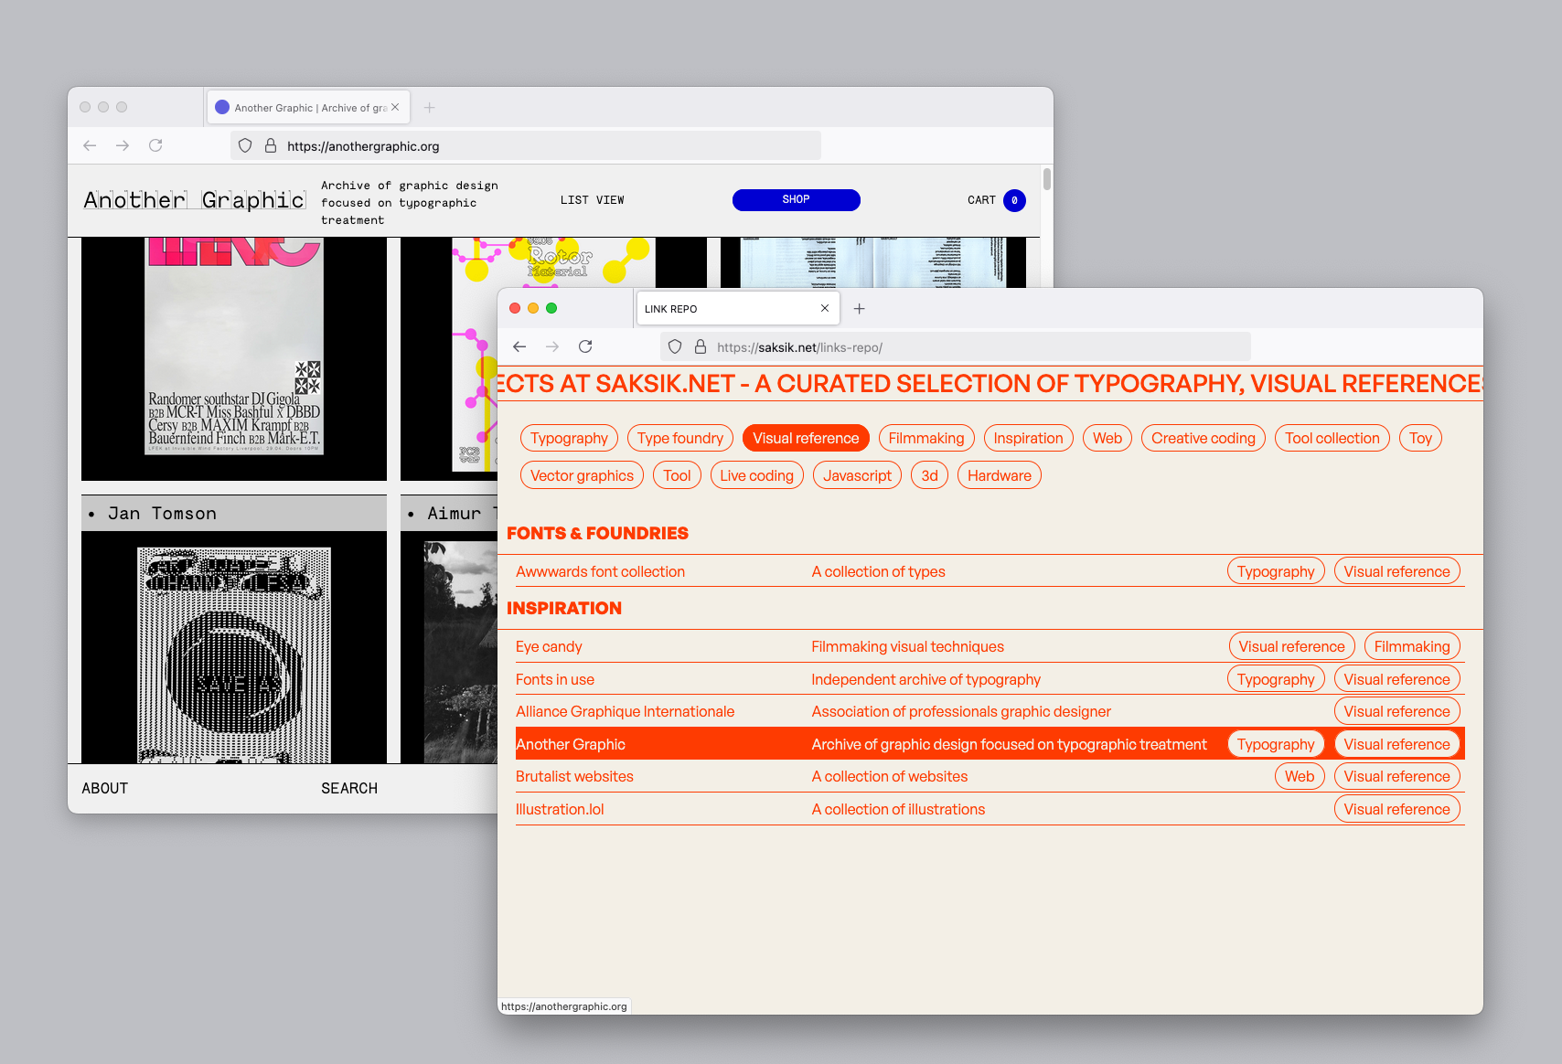Click the padlock icon next to saksik.net URL
The image size is (1562, 1064).
(x=701, y=346)
